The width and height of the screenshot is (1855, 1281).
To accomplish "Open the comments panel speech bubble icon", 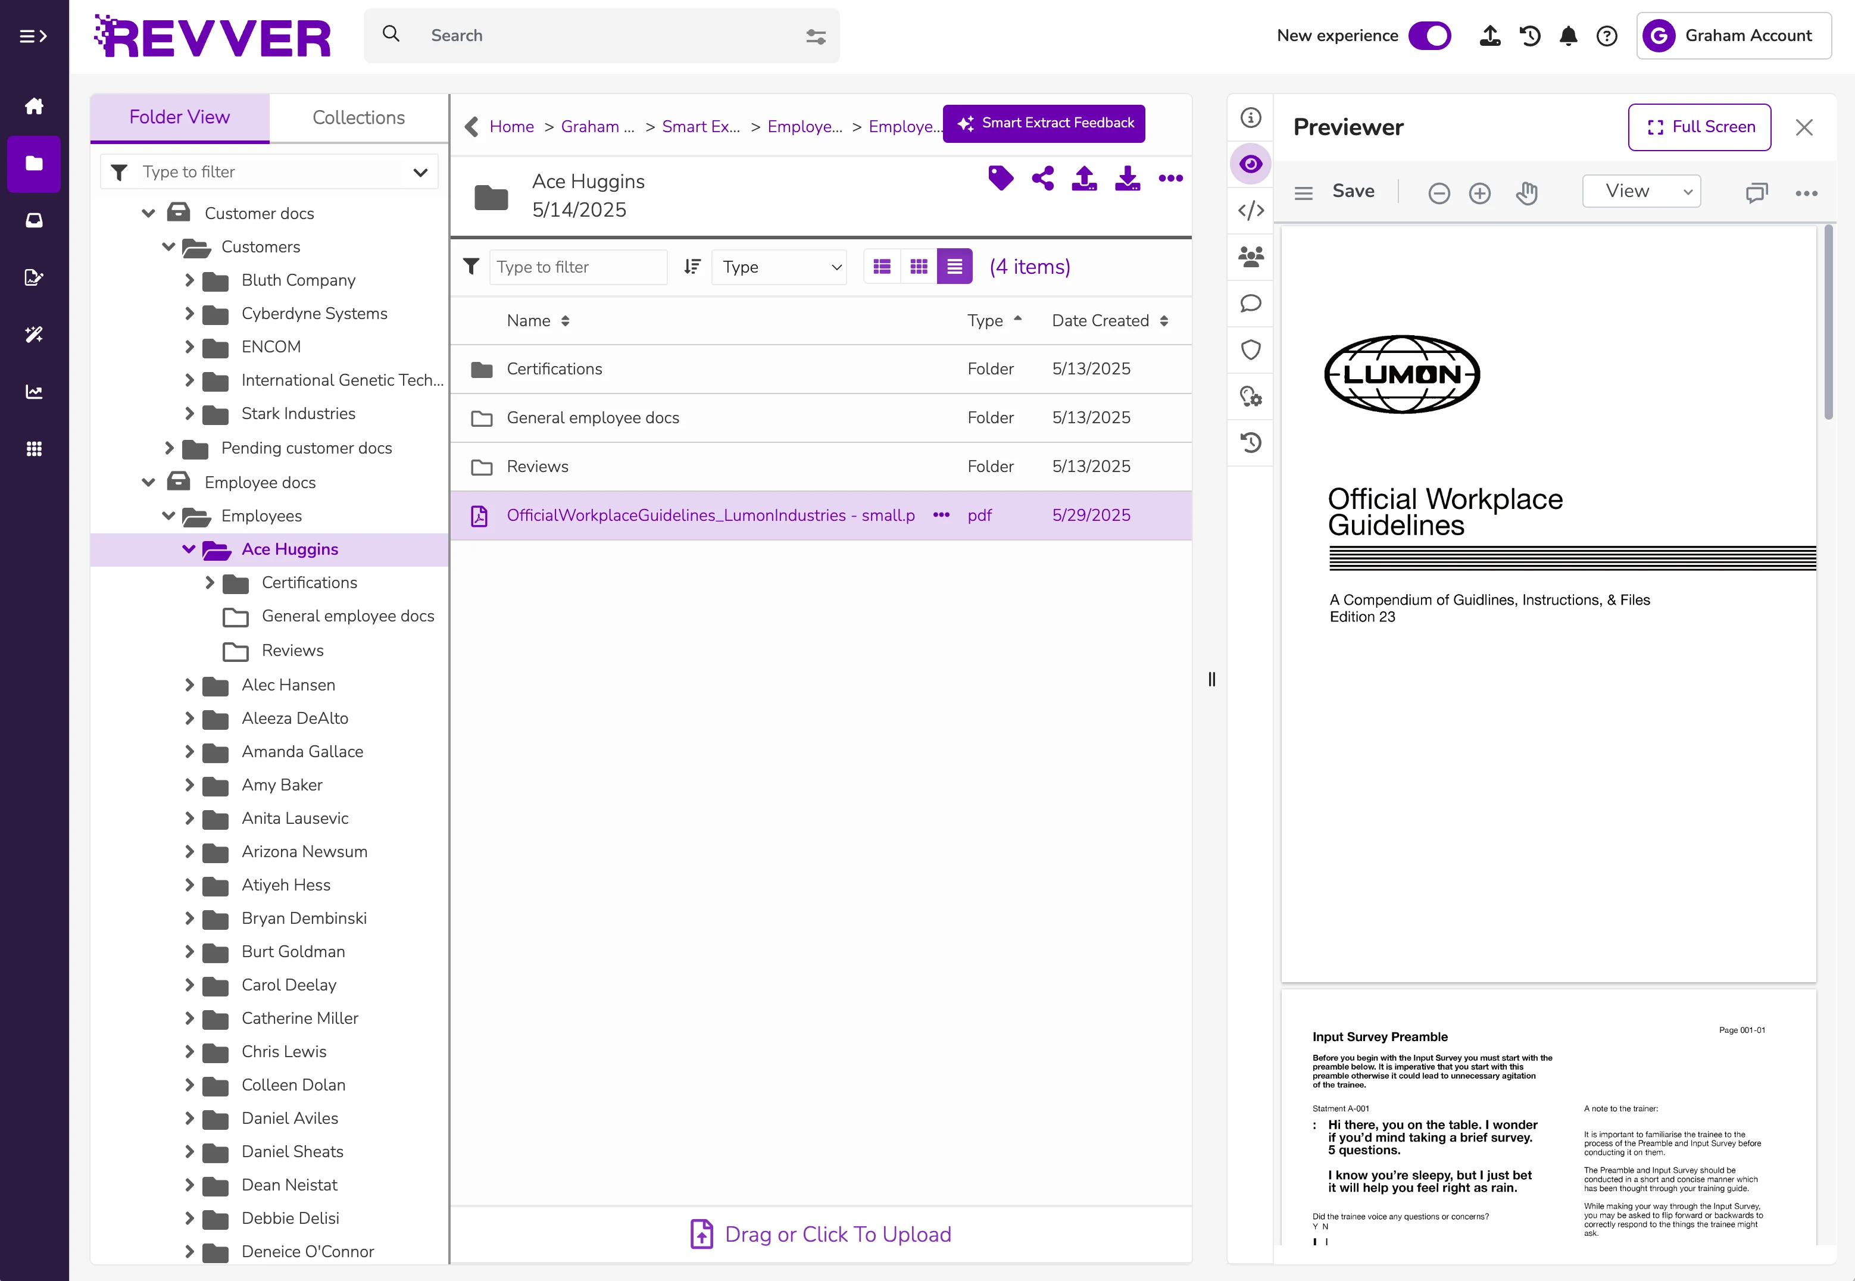I will pyautogui.click(x=1251, y=304).
